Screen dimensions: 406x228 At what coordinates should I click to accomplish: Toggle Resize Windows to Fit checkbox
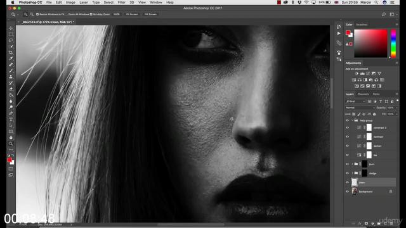pos(37,15)
